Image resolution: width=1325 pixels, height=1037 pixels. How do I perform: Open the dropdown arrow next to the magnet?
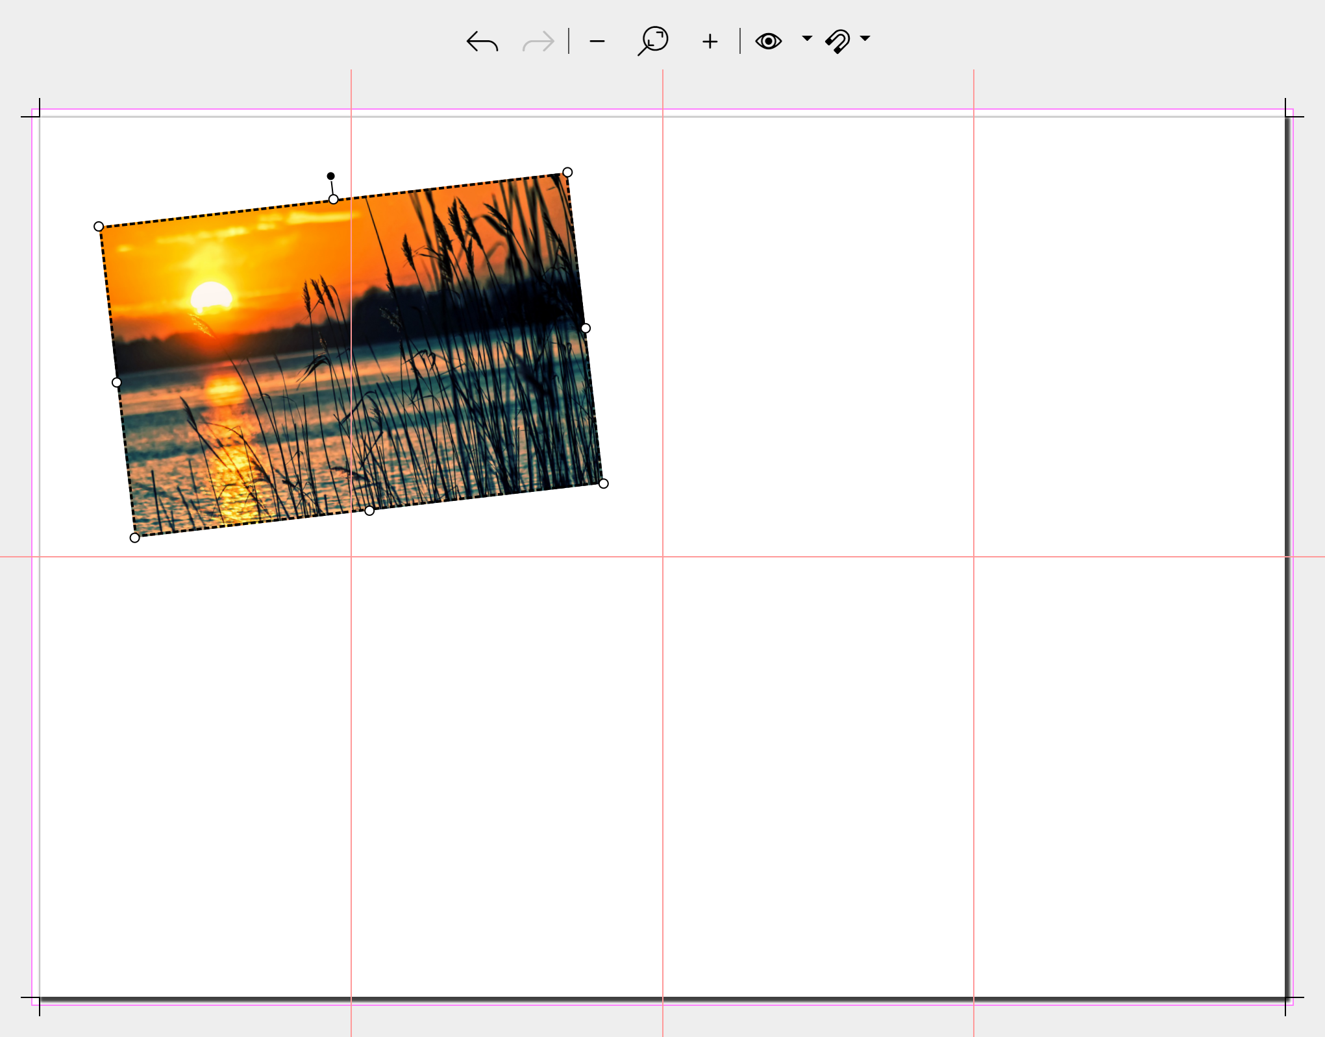click(x=865, y=38)
